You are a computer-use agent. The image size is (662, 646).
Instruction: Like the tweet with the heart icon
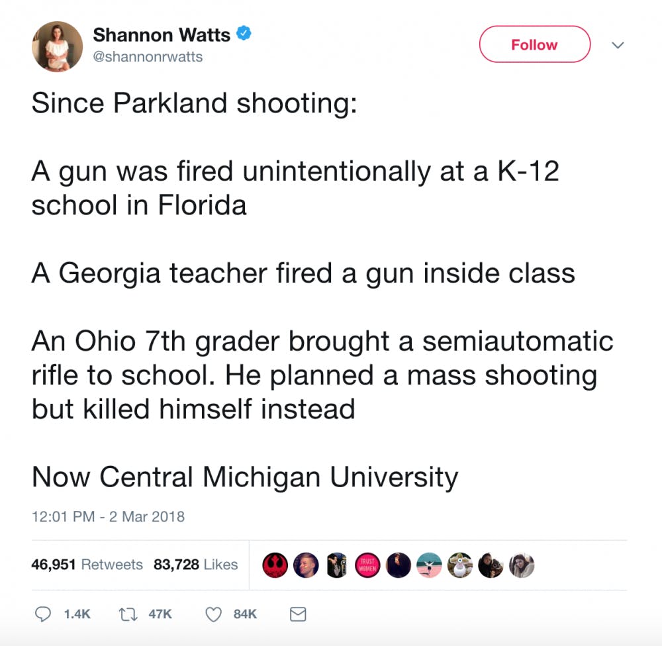tap(213, 614)
